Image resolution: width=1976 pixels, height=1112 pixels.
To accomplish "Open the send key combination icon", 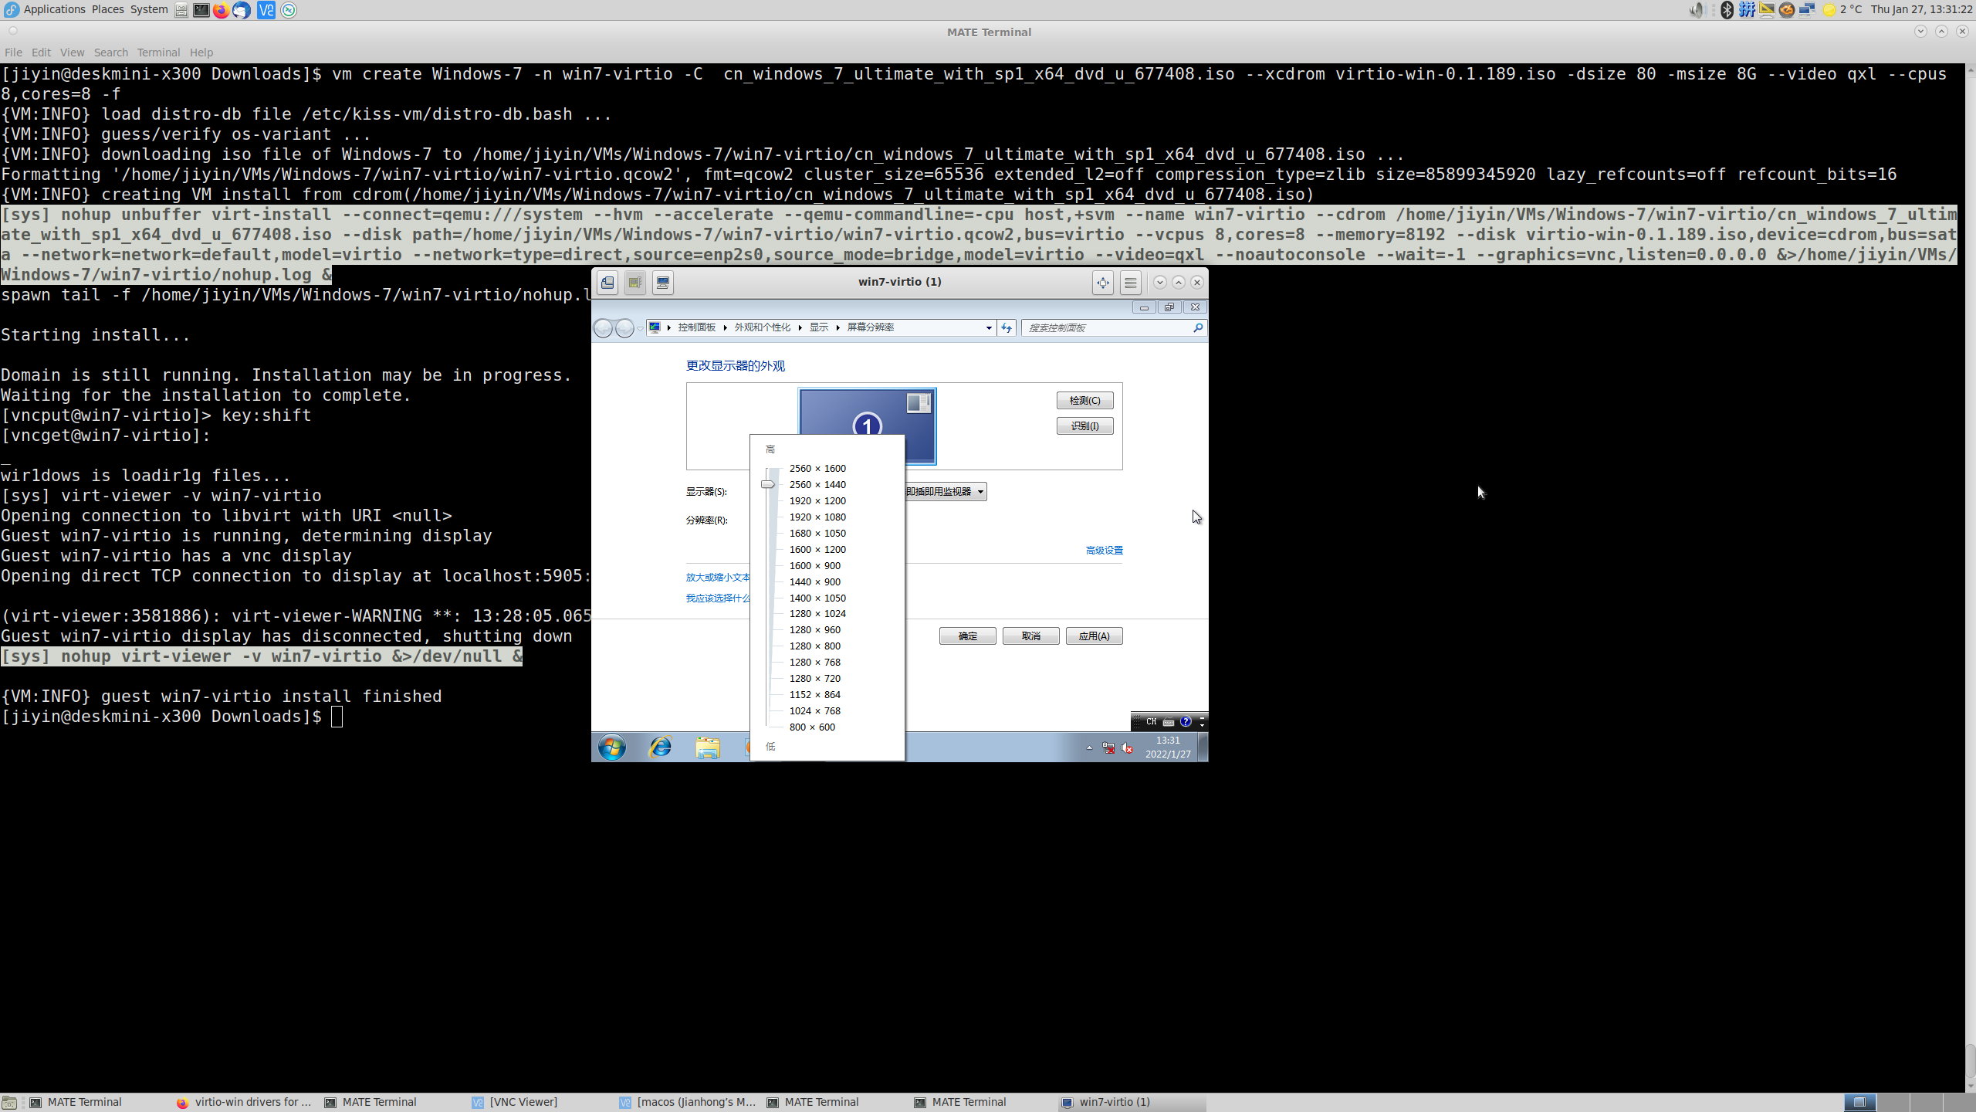I will pyautogui.click(x=662, y=283).
